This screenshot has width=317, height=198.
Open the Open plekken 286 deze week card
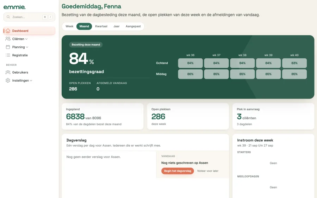tap(188, 116)
